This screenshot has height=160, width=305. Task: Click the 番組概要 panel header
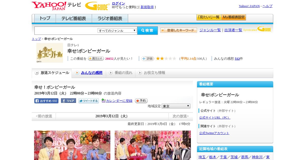coord(235,84)
